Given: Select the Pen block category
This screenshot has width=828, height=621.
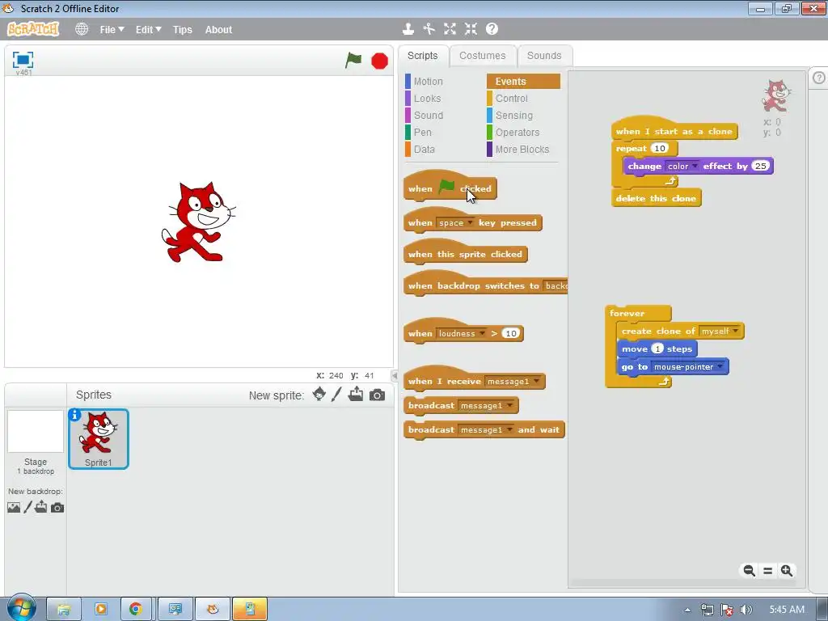Looking at the screenshot, I should [422, 132].
